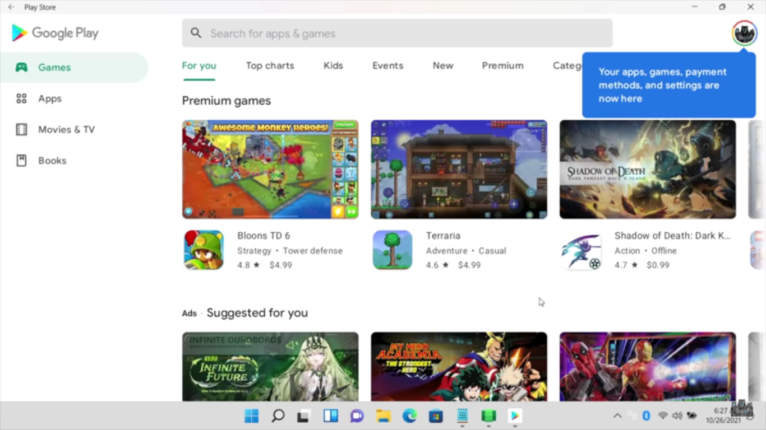Open the Events tab

(387, 66)
